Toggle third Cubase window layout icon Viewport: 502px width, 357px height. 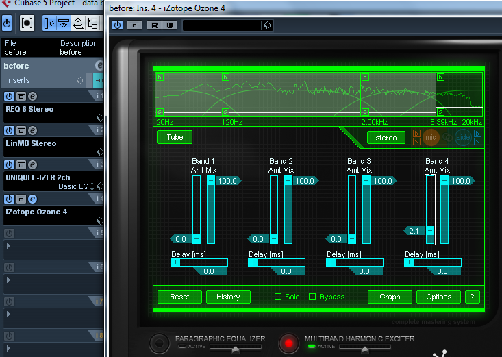click(x=78, y=23)
